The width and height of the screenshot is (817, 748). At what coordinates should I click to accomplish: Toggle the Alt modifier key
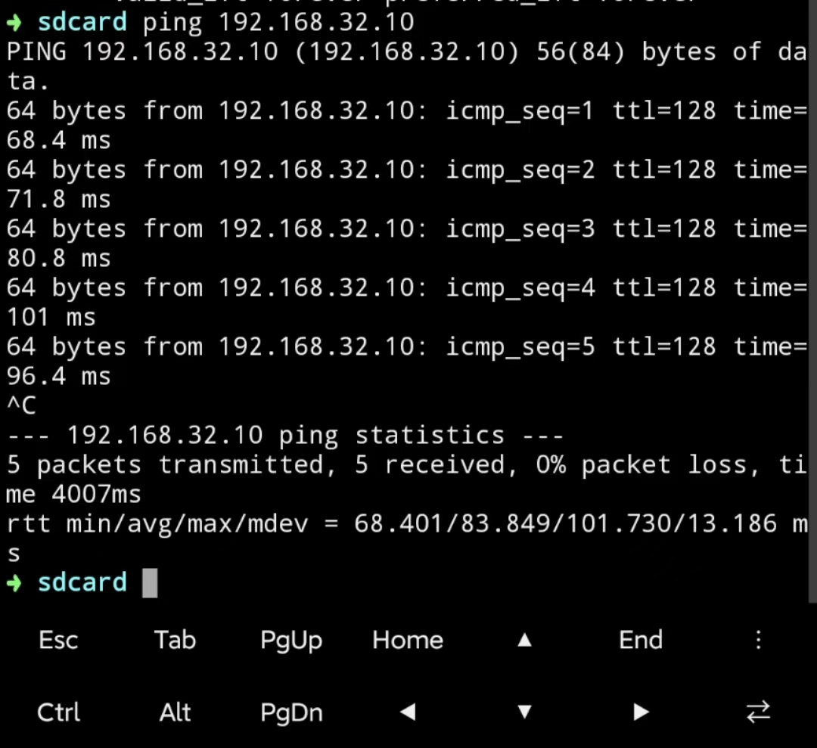(x=175, y=712)
